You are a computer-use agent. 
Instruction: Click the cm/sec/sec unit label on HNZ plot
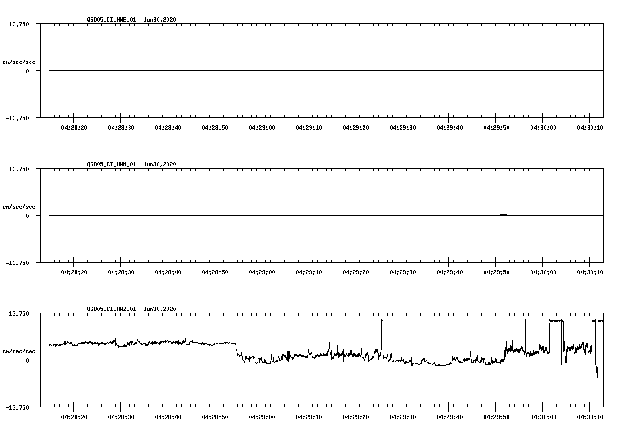click(x=19, y=351)
